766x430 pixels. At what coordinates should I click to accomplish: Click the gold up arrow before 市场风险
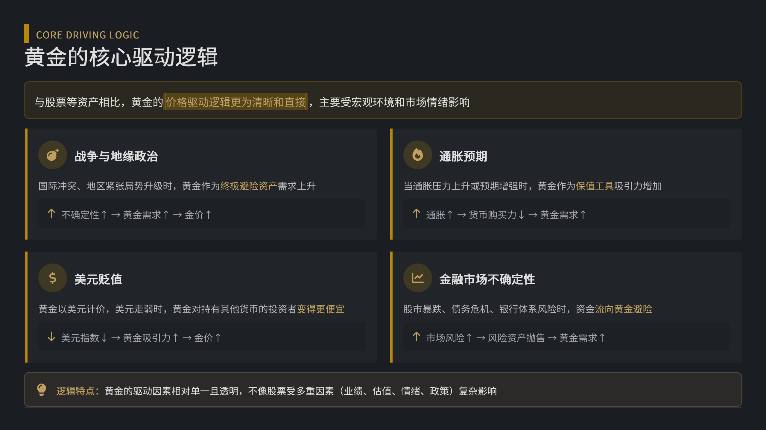[x=416, y=337]
